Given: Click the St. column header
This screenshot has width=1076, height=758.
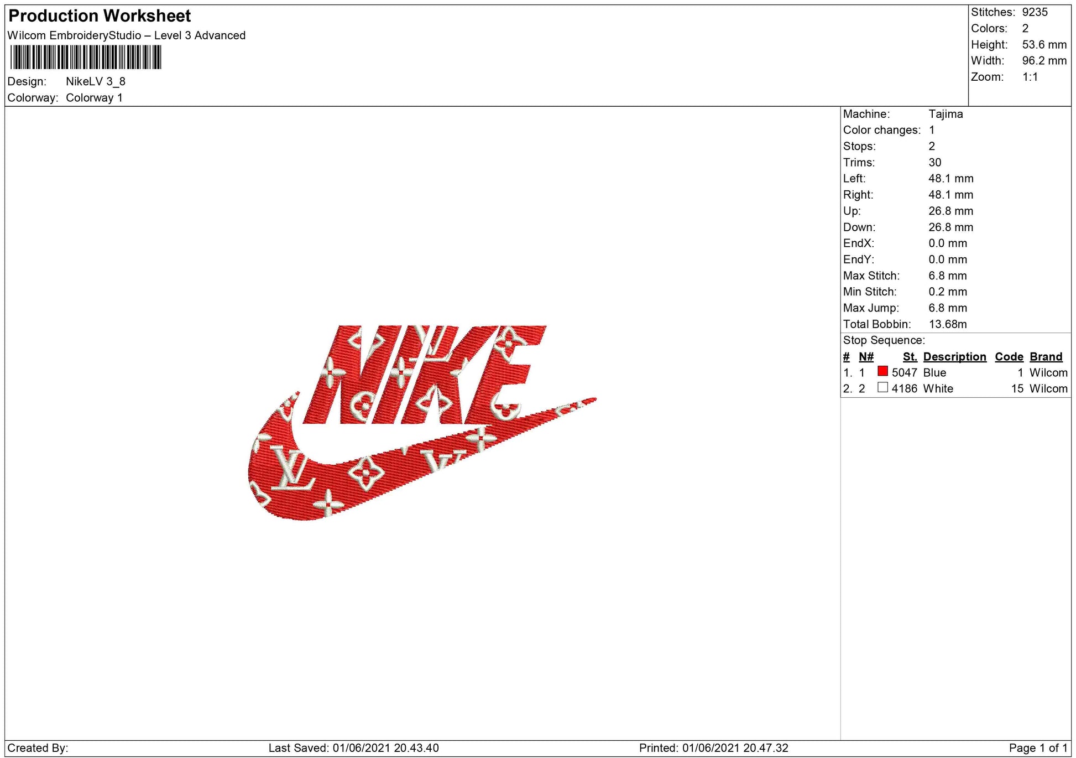Looking at the screenshot, I should [x=910, y=357].
